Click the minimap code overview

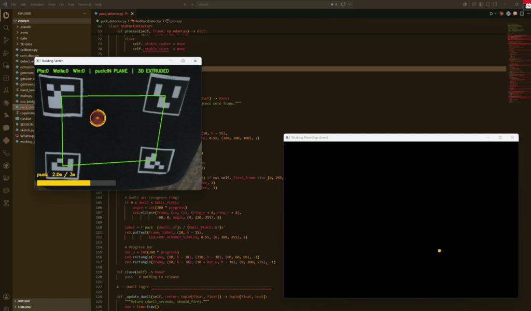[x=518, y=63]
